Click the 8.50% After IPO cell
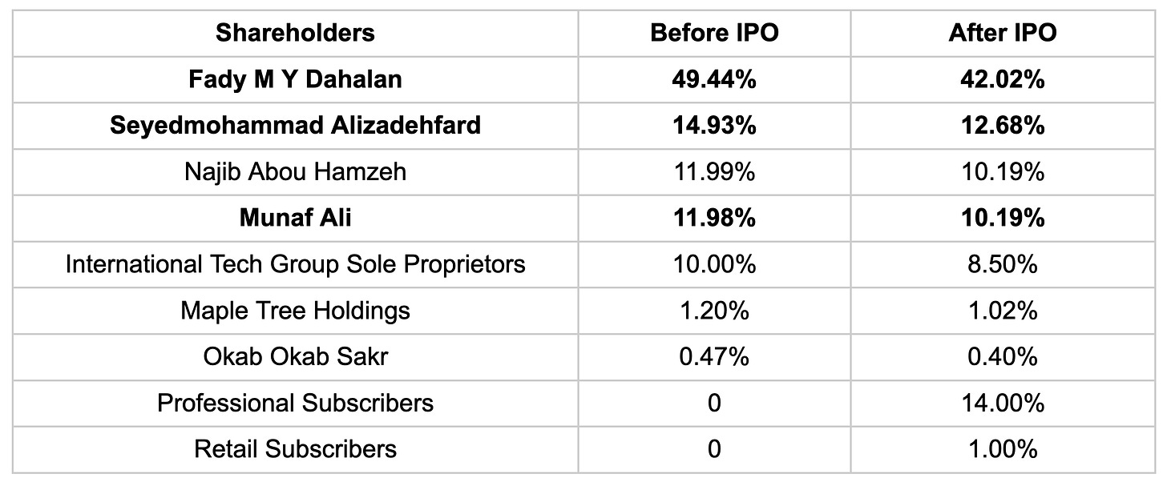This screenshot has width=1167, height=486. (1003, 263)
